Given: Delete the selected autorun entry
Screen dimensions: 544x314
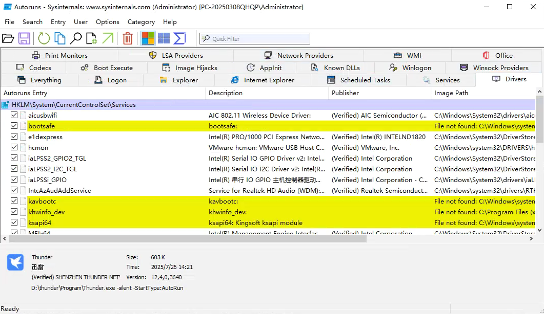Looking at the screenshot, I should [x=127, y=38].
